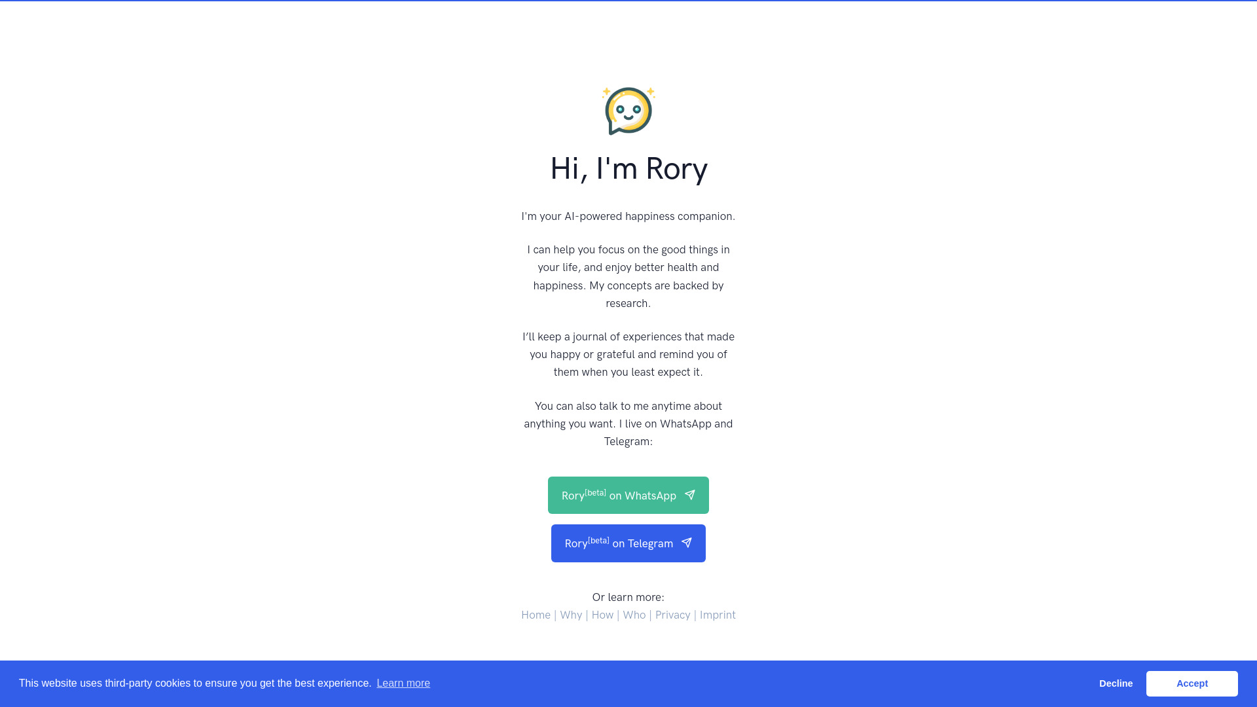The width and height of the screenshot is (1257, 707).
Task: Click the Learn more cookie info icon
Action: 403,683
